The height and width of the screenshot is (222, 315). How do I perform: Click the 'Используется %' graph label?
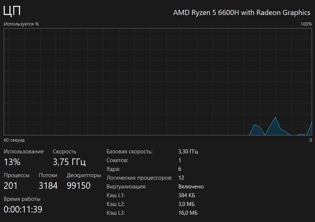click(21, 24)
